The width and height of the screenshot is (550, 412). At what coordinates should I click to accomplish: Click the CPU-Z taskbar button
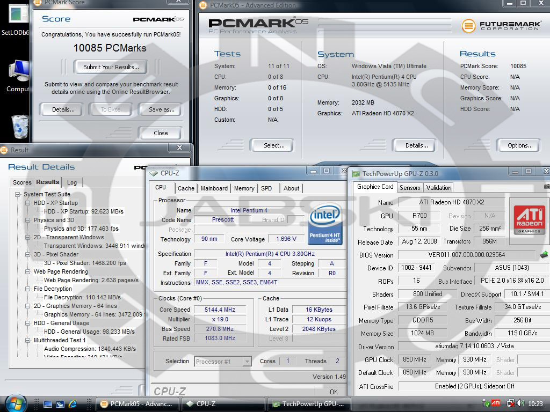223,404
